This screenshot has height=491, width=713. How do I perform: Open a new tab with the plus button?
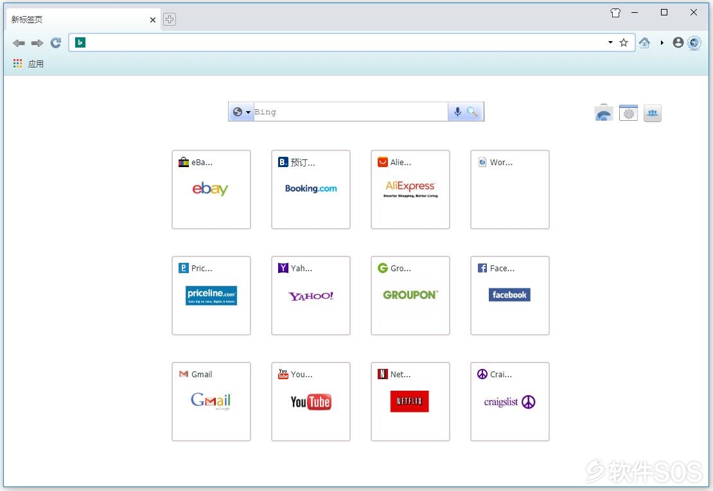169,19
